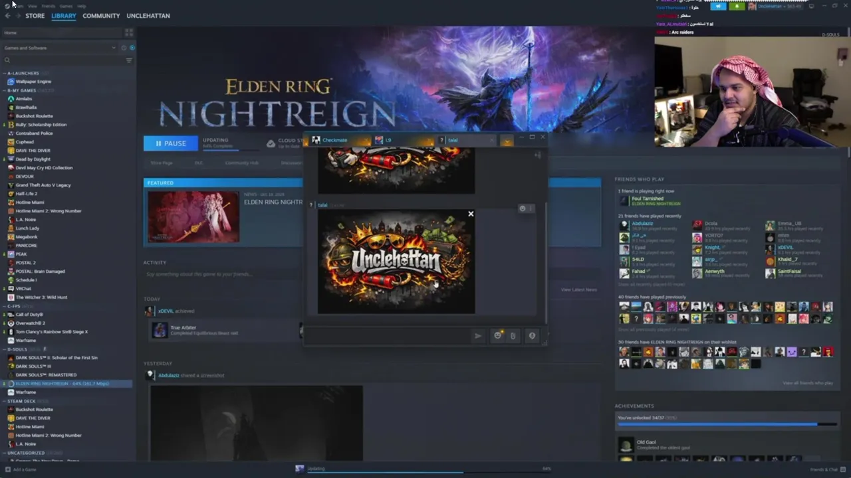Open the Old Gaol achievement icon
The image size is (851, 478).
click(x=626, y=445)
